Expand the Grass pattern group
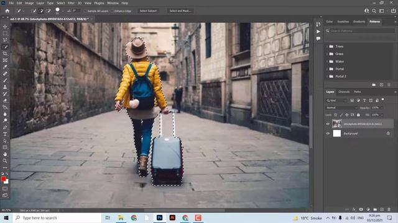Screen dimensions: 398x223 tap(327, 54)
